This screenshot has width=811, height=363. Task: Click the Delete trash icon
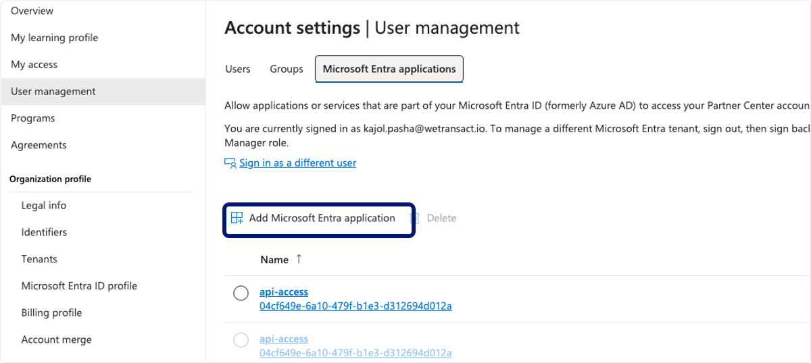tap(416, 218)
